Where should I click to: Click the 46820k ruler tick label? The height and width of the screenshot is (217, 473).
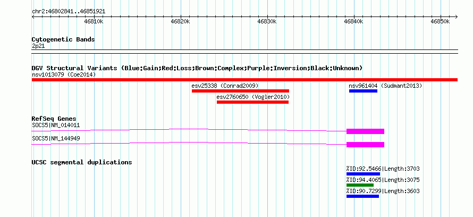click(180, 22)
